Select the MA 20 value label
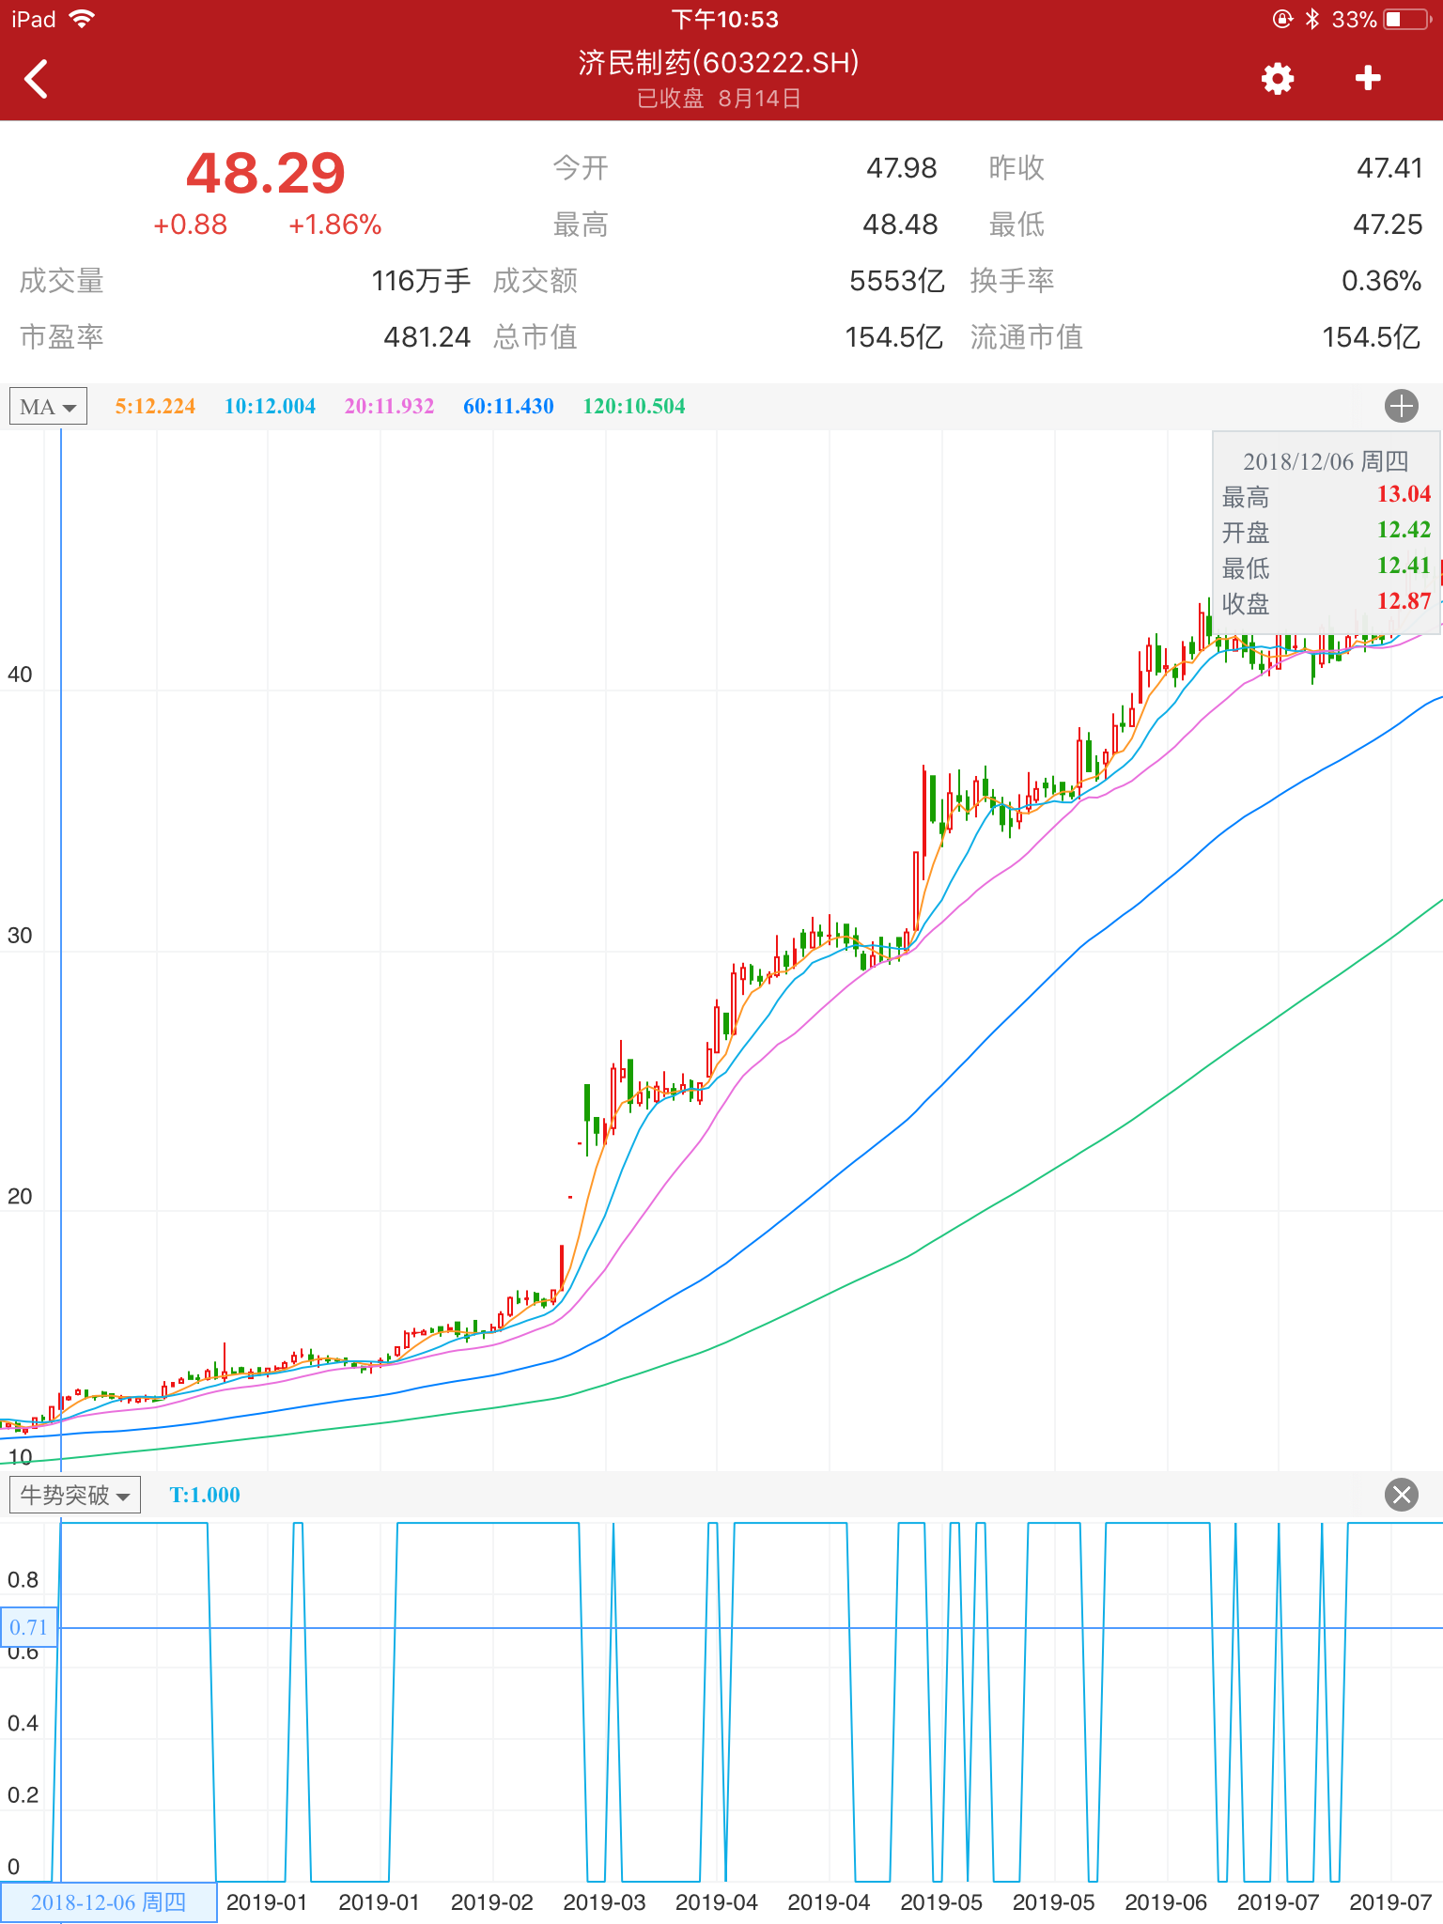Image resolution: width=1443 pixels, height=1924 pixels. tap(389, 407)
